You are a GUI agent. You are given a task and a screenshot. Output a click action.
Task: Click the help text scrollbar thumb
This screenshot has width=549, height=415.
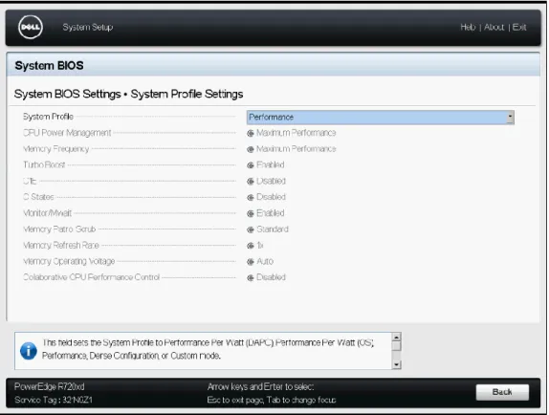click(396, 346)
